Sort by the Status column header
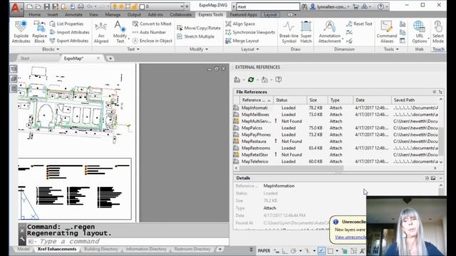 [x=290, y=100]
